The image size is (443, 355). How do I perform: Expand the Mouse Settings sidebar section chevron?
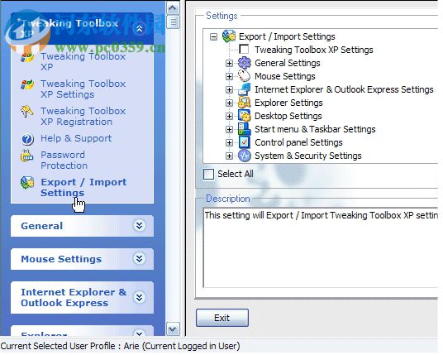click(x=140, y=258)
